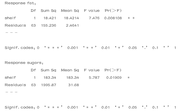
Task: Click the second 'Signif. codes:' legend label
Action: tap(20, 107)
